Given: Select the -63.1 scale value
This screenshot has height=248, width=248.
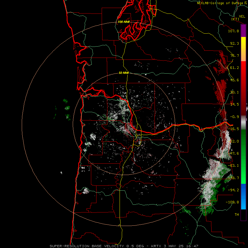Looking at the screenshot, I should [233, 166].
